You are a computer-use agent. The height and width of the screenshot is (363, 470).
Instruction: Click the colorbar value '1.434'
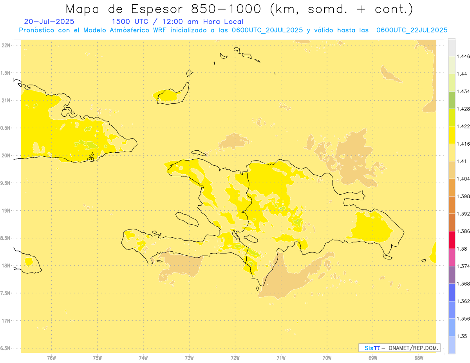coord(463,91)
